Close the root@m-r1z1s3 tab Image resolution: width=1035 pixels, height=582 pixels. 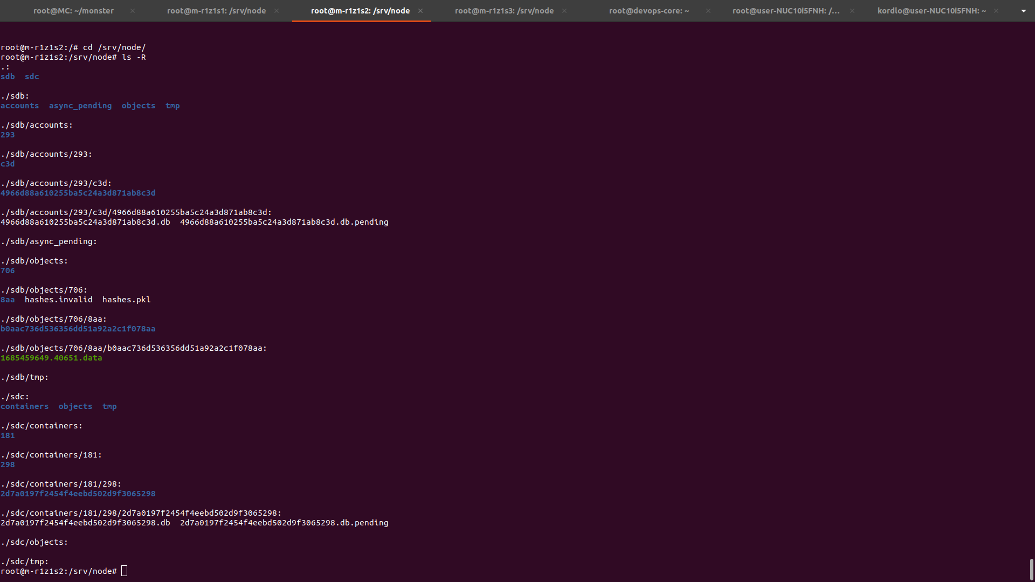pyautogui.click(x=564, y=11)
